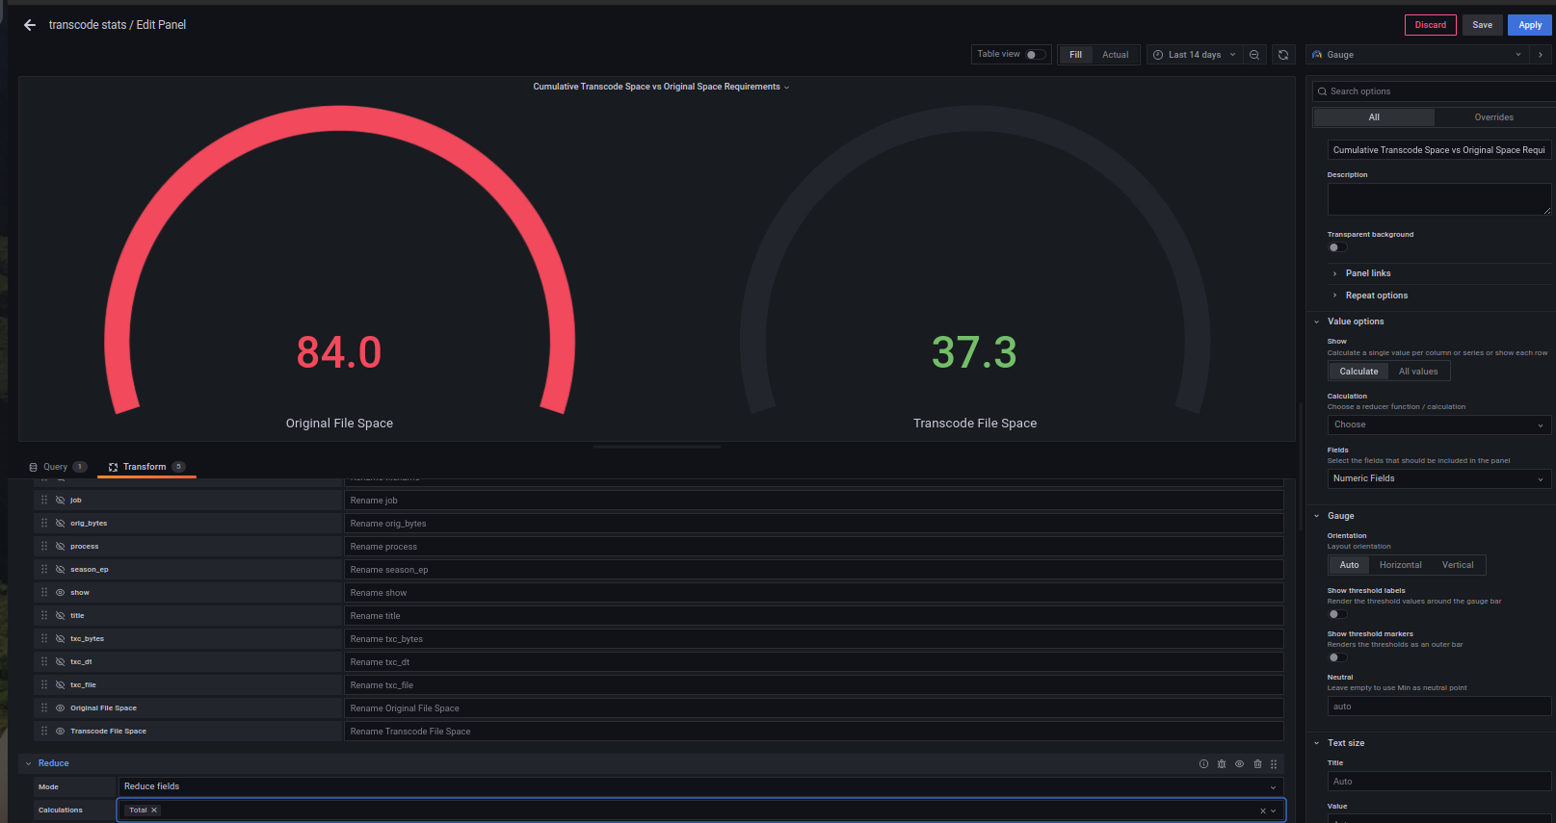Expand Repeat options section
Viewport: 1556px width, 823px height.
1376,296
